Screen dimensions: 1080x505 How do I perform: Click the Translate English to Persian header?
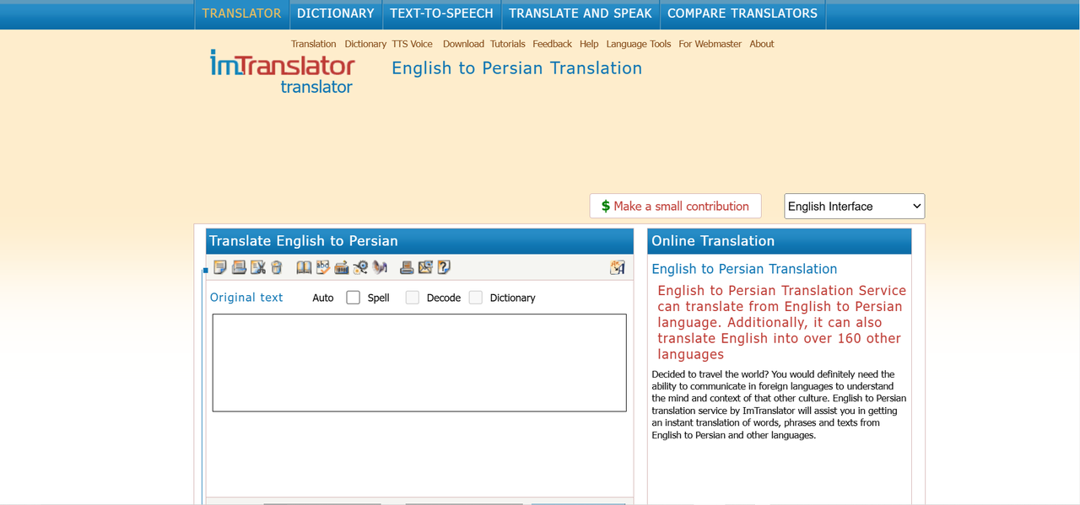[x=419, y=241]
